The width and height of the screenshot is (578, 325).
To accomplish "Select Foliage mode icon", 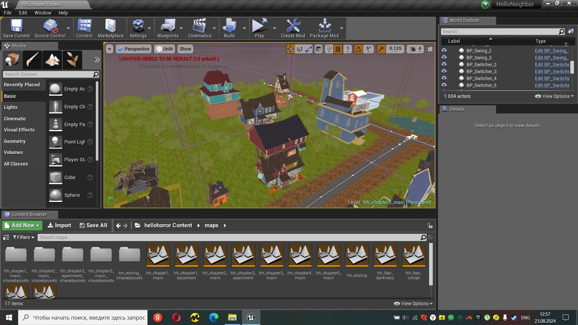I will pos(72,60).
